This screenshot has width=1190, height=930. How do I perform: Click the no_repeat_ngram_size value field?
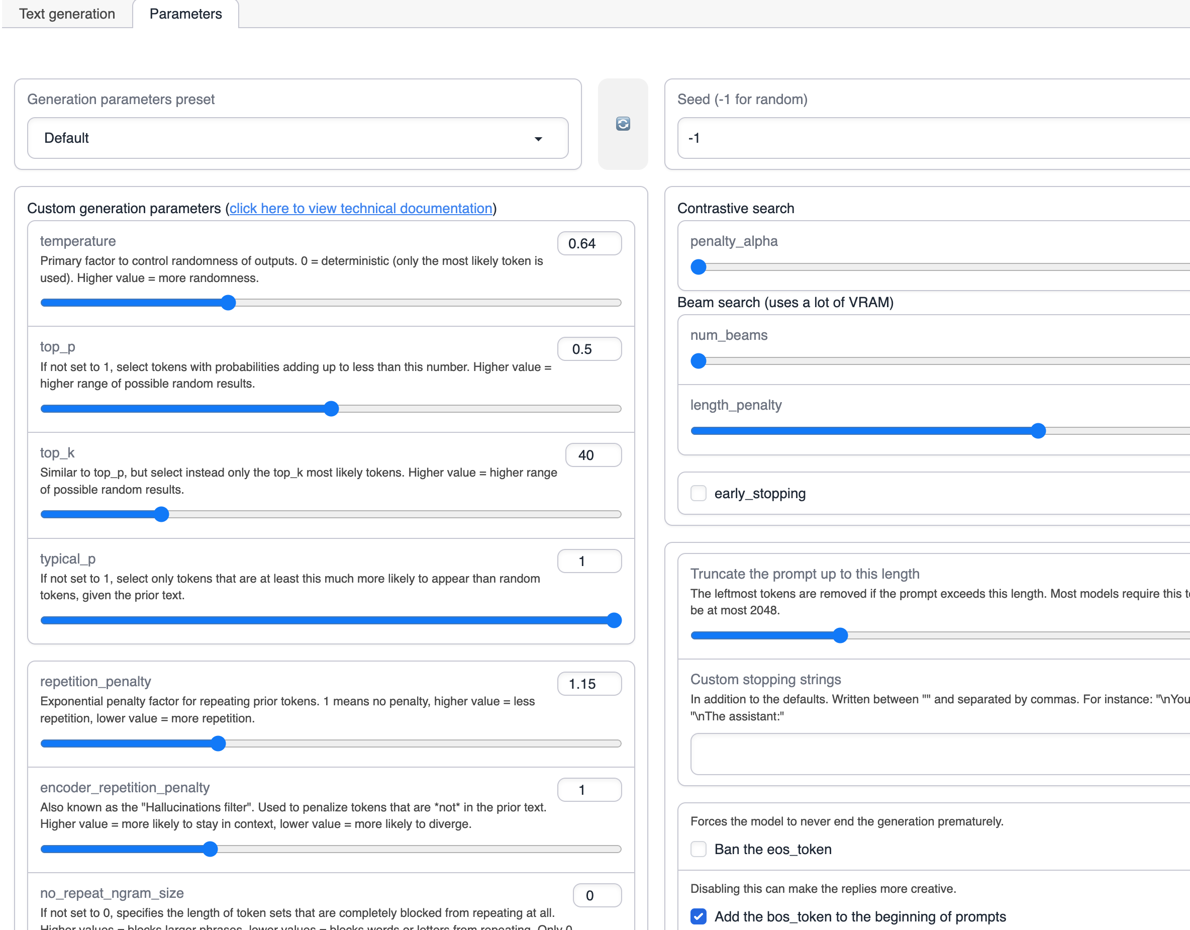[597, 895]
